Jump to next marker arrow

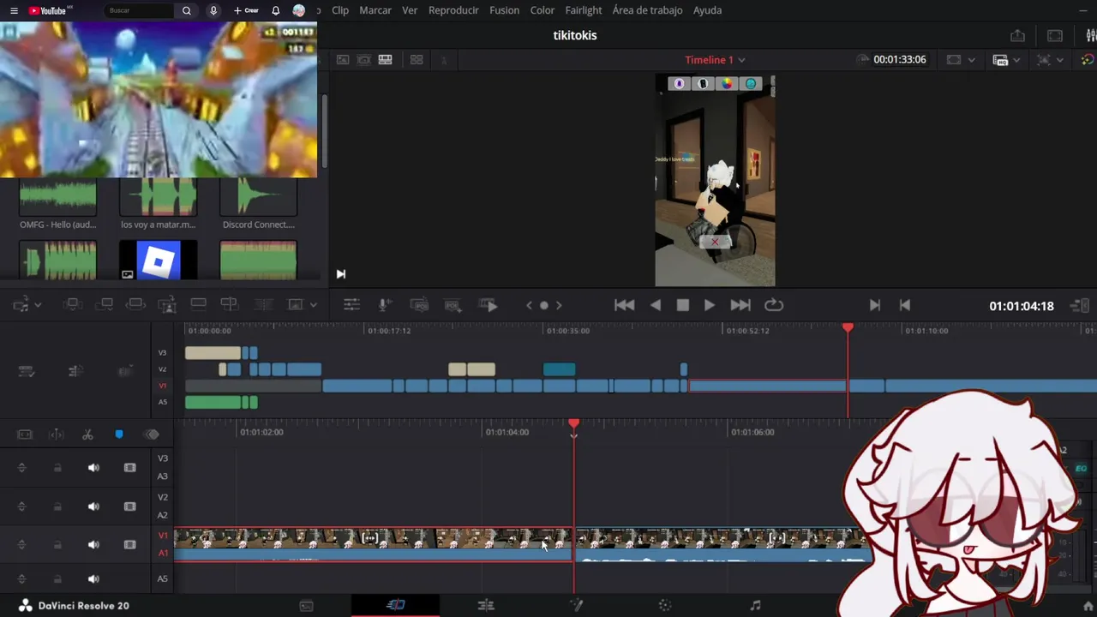pyautogui.click(x=559, y=305)
